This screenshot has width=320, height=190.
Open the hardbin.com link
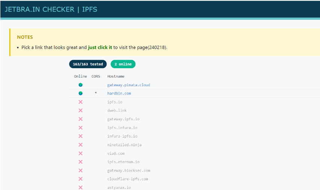tap(119, 93)
